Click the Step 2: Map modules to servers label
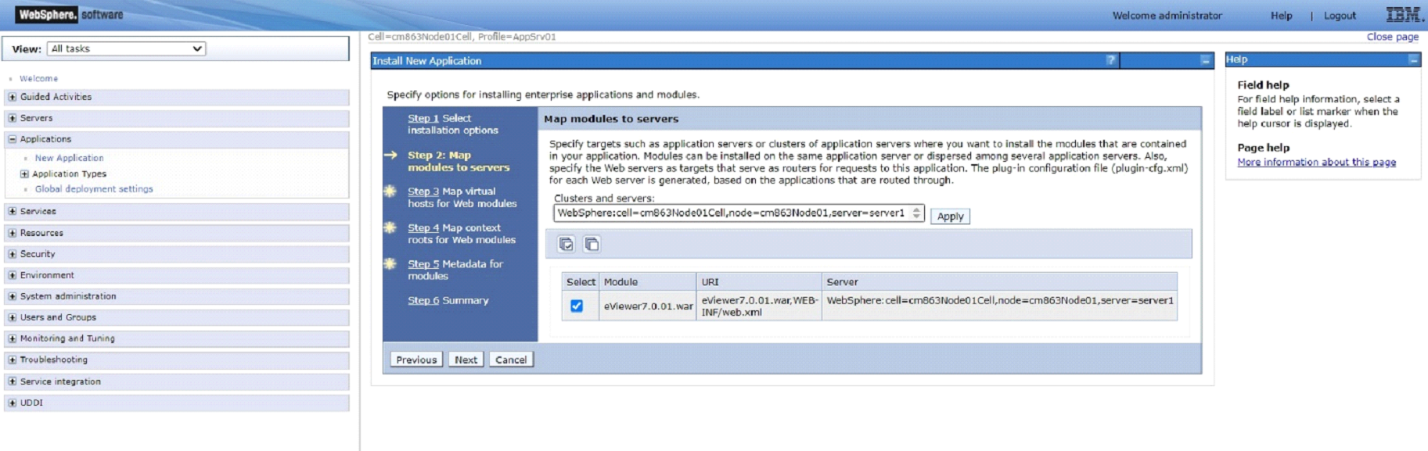Image resolution: width=1428 pixels, height=451 pixels. point(459,162)
